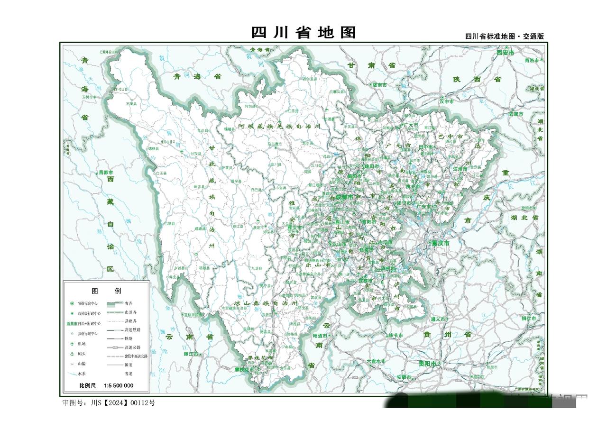The height and width of the screenshot is (429, 607).
Task: Click the 省道 legend label
Action: [x=129, y=374]
